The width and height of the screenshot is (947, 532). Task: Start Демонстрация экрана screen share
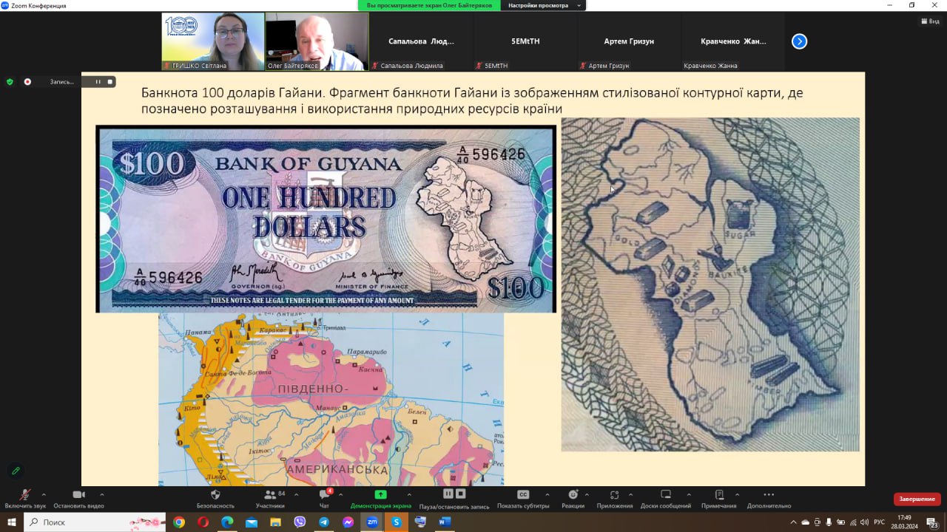(380, 495)
